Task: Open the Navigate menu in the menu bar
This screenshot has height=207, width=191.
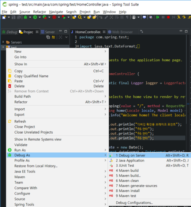Action: [56, 12]
